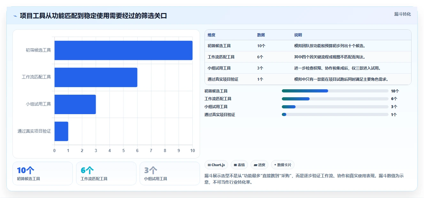424x198 pixels.
Task: Click the description about 仅三款进入试用
Action: tap(337, 68)
